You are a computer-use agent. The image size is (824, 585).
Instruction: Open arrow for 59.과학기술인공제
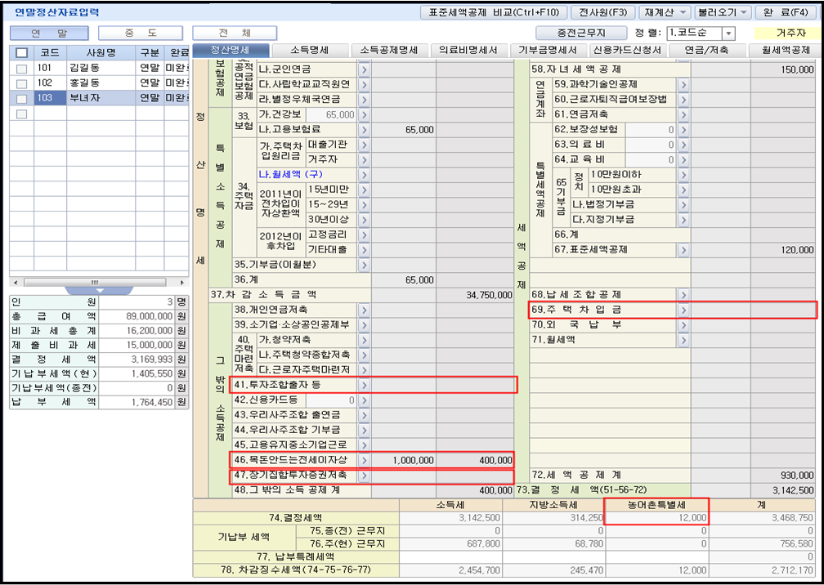point(683,84)
